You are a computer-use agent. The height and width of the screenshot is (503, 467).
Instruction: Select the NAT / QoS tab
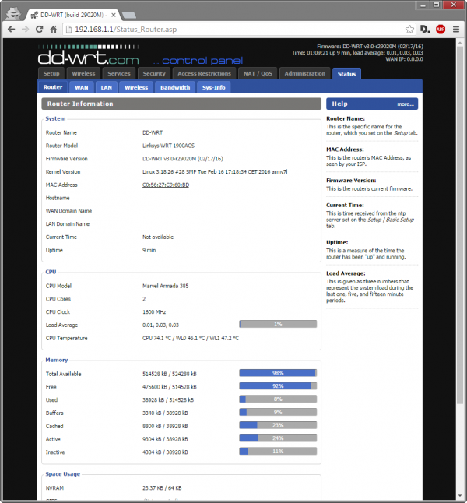click(x=258, y=73)
